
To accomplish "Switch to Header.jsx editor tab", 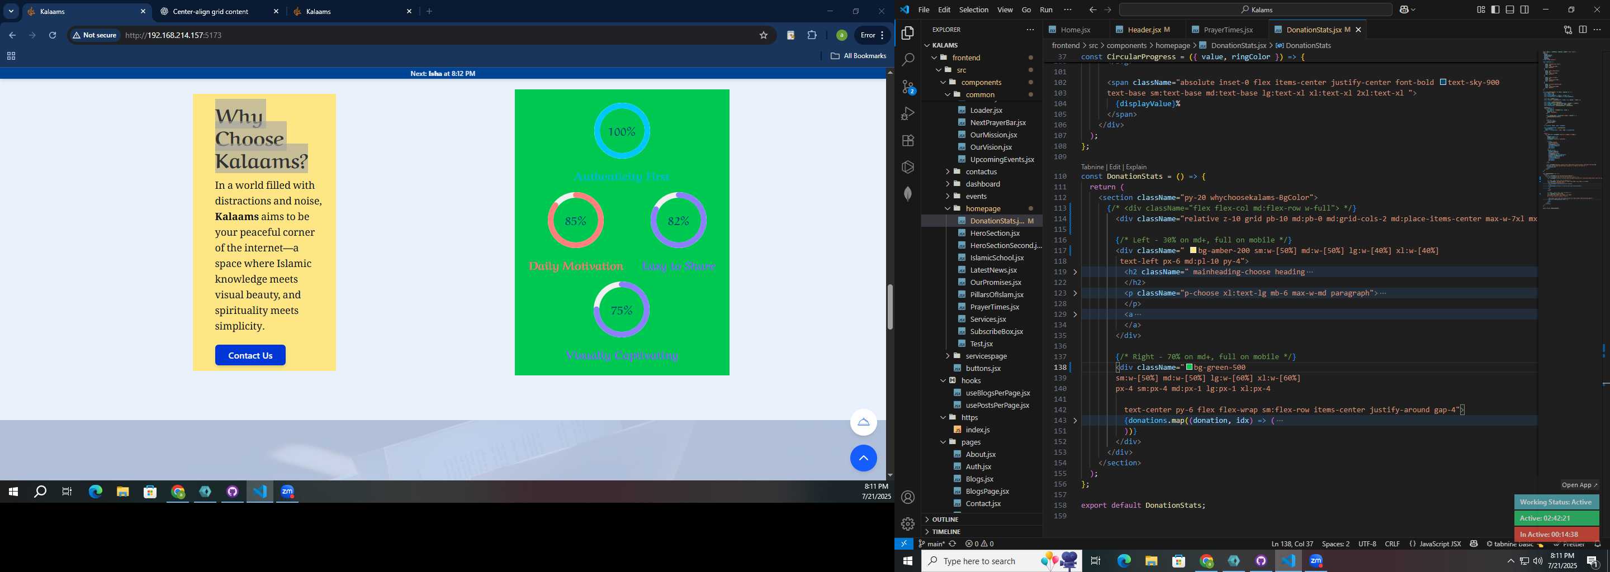I will point(1143,30).
